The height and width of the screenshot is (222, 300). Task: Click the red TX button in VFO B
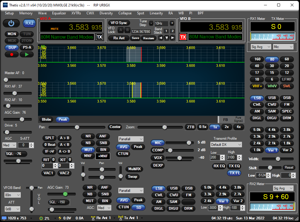[x=183, y=37]
